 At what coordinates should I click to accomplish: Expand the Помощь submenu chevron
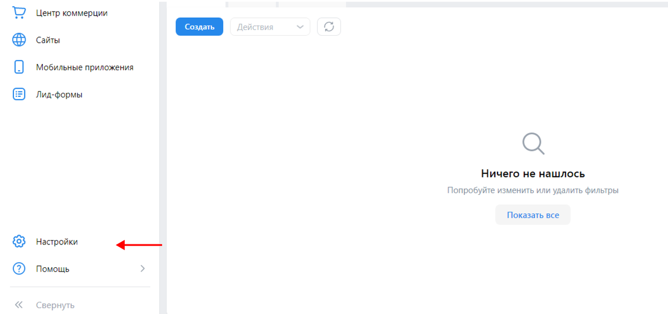coord(143,269)
